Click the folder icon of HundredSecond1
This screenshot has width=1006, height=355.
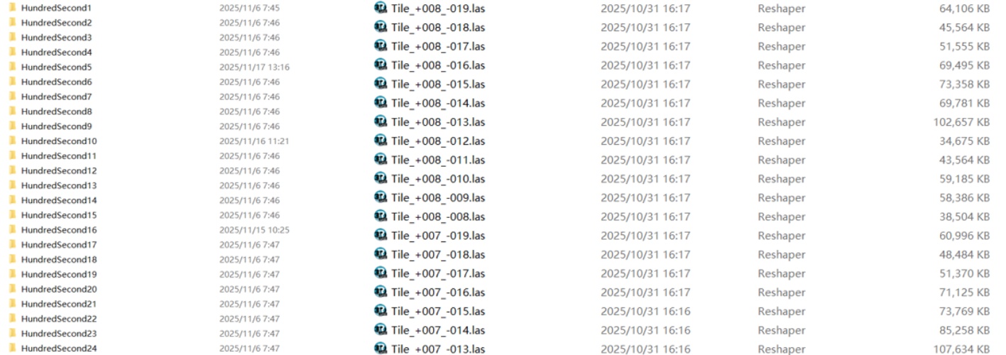[12, 7]
